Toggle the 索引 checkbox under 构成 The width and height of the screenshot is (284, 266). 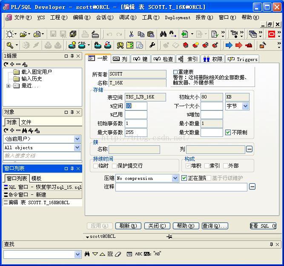click(207, 165)
